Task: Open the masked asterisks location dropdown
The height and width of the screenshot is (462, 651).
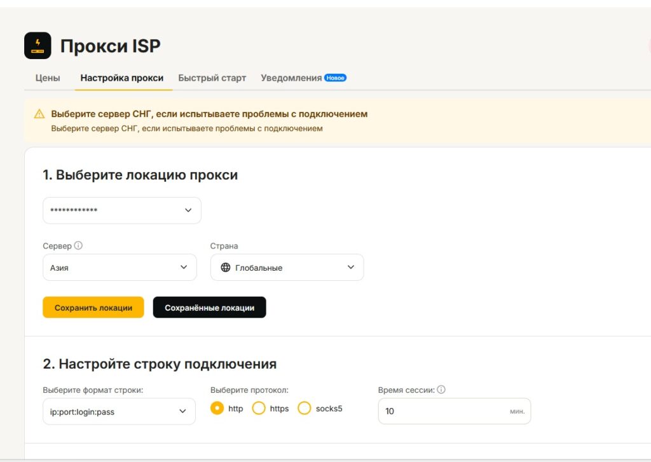Action: [x=122, y=210]
